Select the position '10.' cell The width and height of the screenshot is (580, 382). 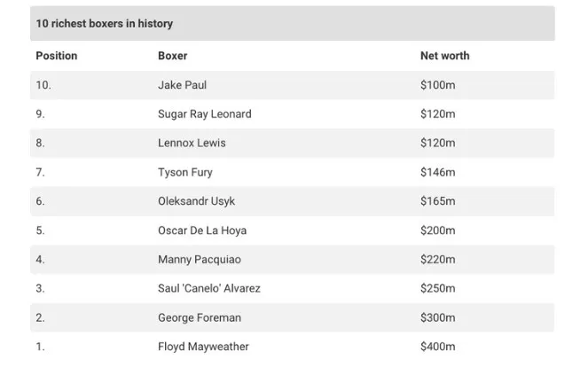point(43,85)
